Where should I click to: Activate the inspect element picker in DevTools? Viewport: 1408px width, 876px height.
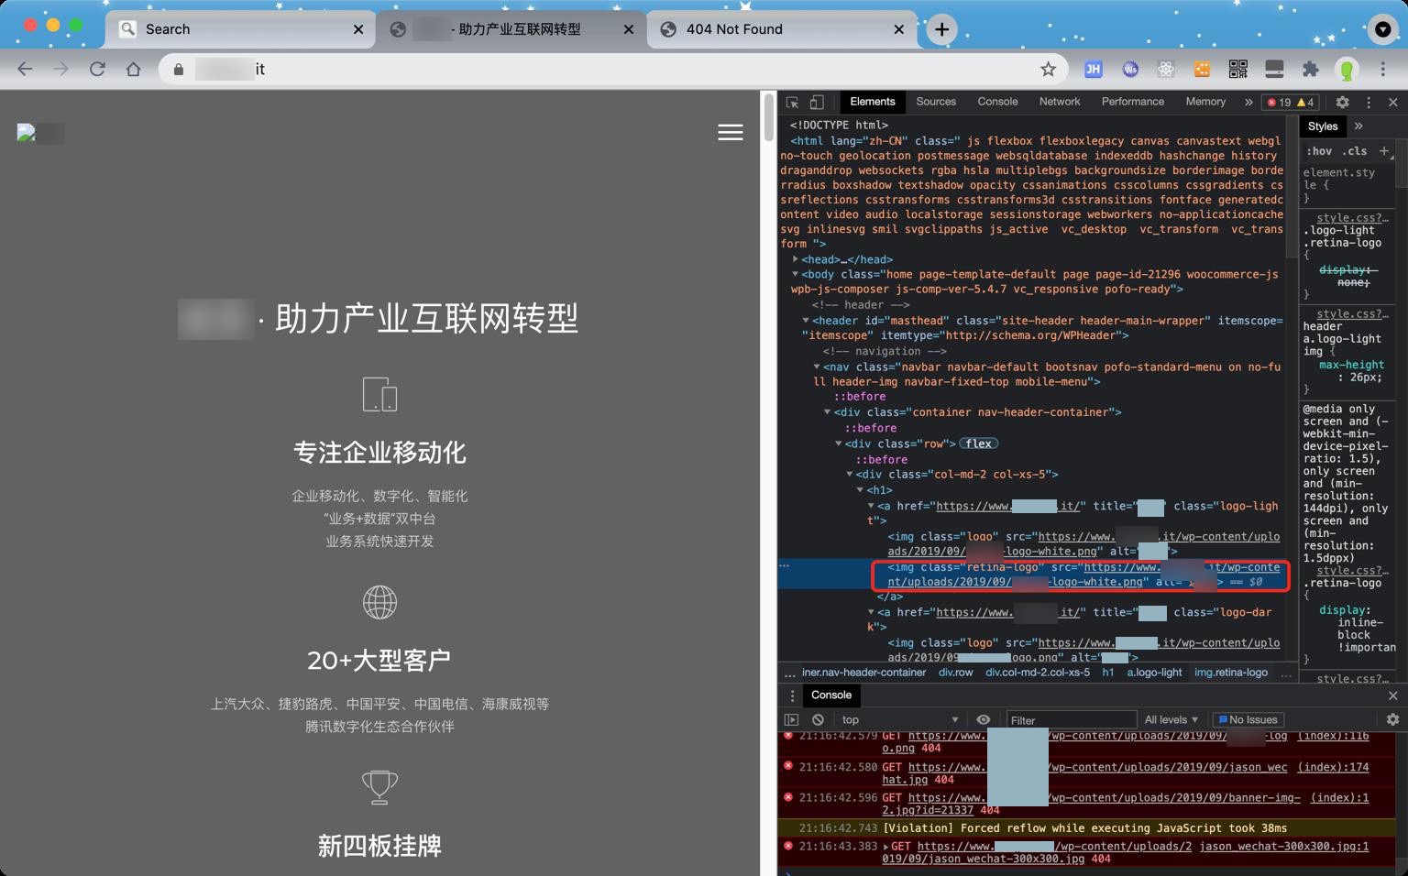tap(793, 102)
